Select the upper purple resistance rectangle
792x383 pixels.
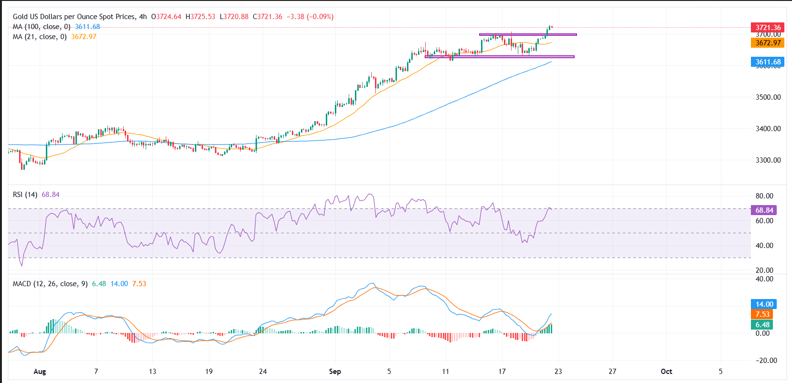(528, 34)
